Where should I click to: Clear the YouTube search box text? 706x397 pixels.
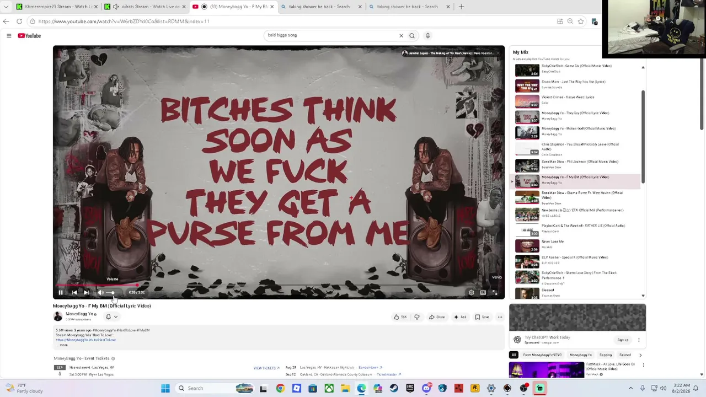(x=401, y=36)
